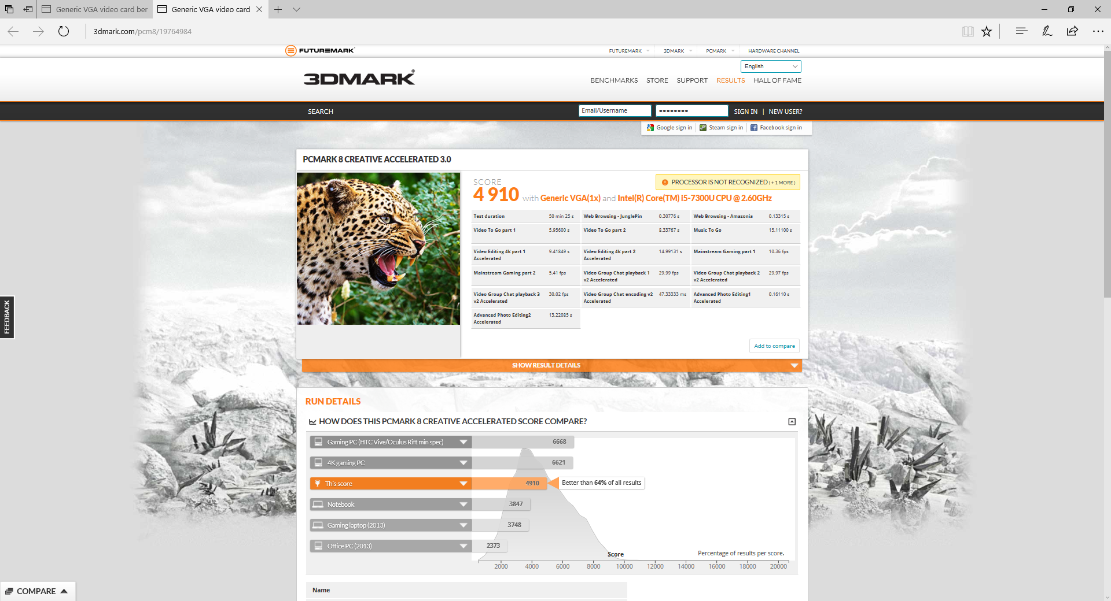Expand the Notebook row arrow
This screenshot has height=601, width=1111.
[463, 504]
